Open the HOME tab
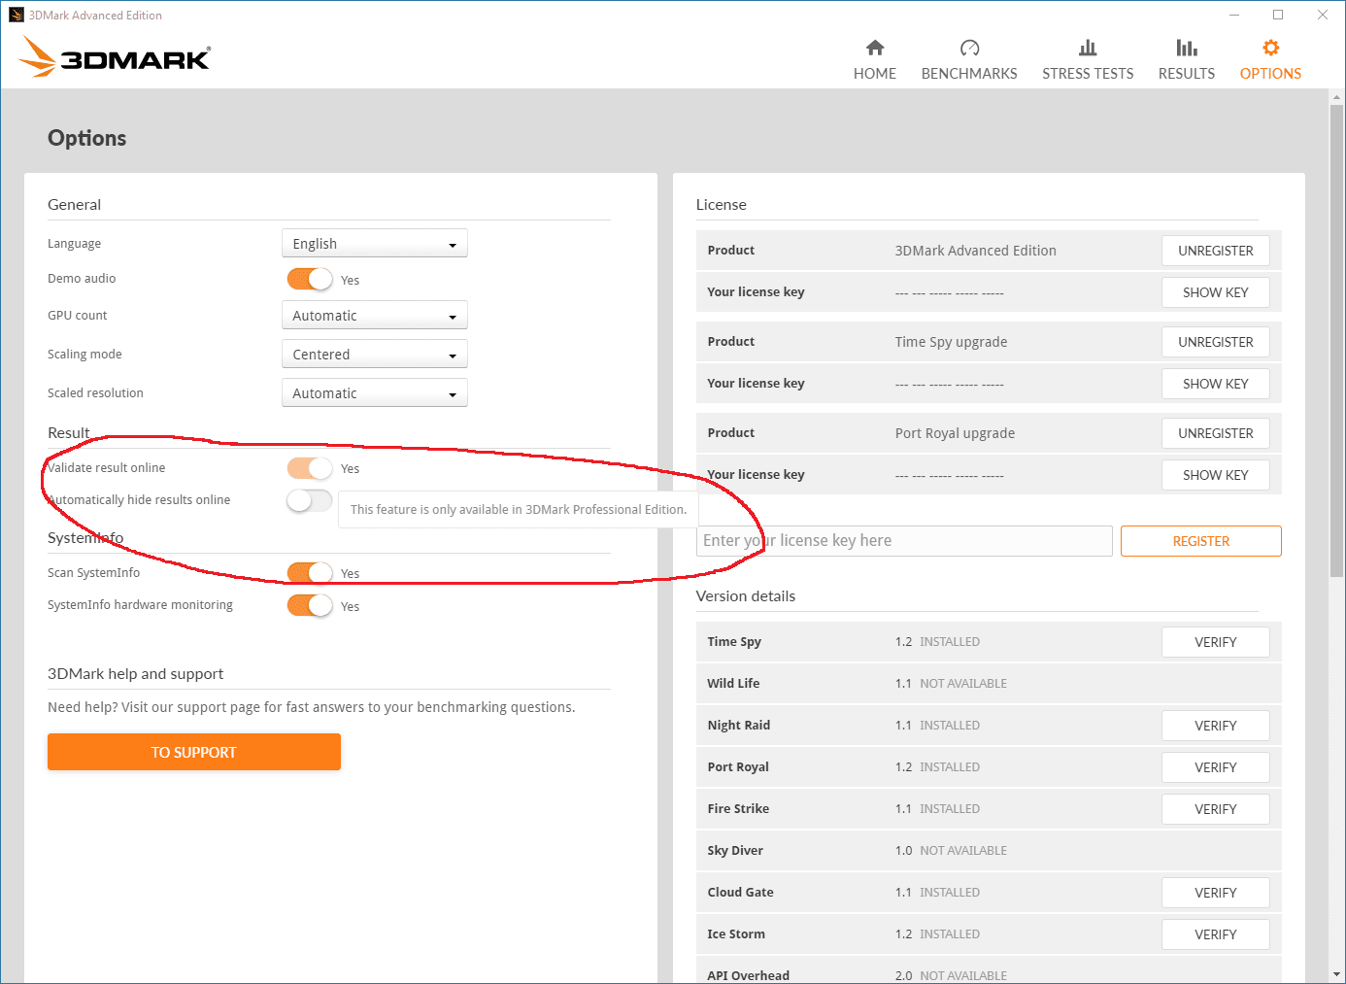Screen dimensions: 1346x984 pyautogui.click(x=875, y=74)
